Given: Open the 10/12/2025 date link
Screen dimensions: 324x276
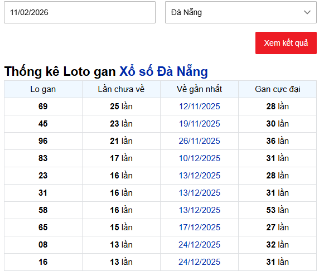Looking at the screenshot, I should [x=200, y=158].
